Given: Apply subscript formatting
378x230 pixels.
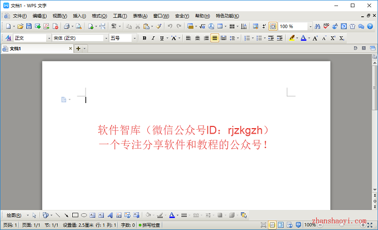Looking at the screenshot, I should 342,38.
